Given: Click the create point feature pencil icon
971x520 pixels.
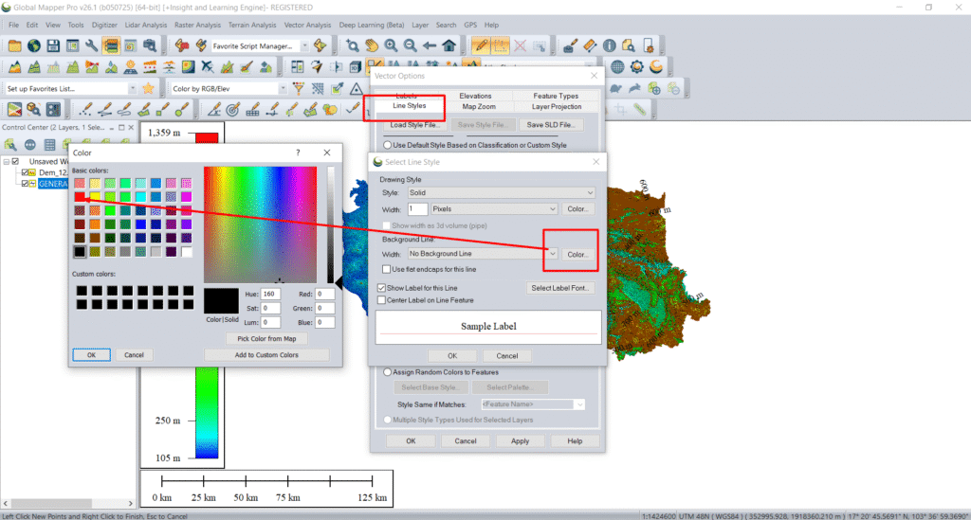Looking at the screenshot, I should pos(85,110).
